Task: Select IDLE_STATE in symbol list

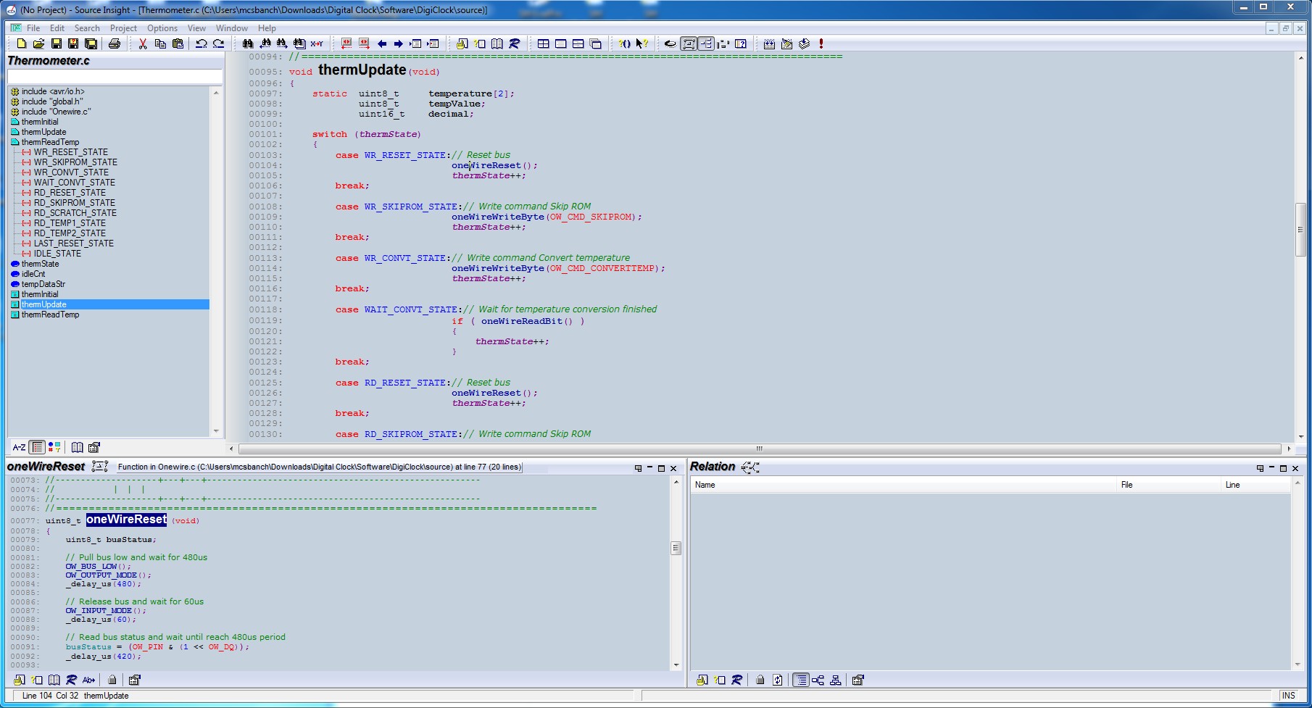Action: click(x=57, y=254)
